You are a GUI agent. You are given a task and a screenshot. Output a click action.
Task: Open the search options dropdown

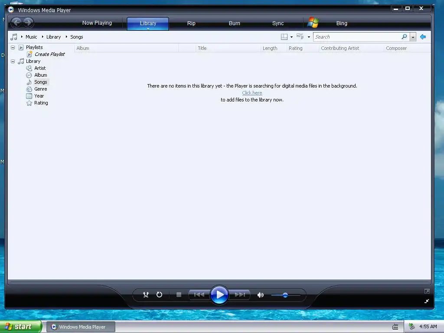tap(413, 37)
